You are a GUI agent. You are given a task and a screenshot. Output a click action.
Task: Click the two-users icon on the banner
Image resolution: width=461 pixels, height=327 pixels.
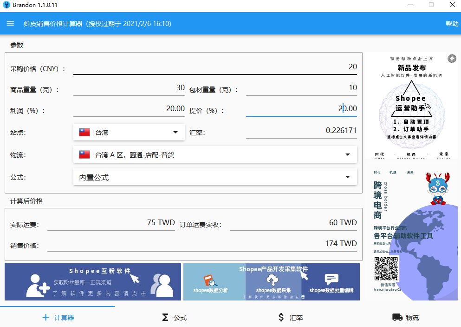click(x=162, y=285)
